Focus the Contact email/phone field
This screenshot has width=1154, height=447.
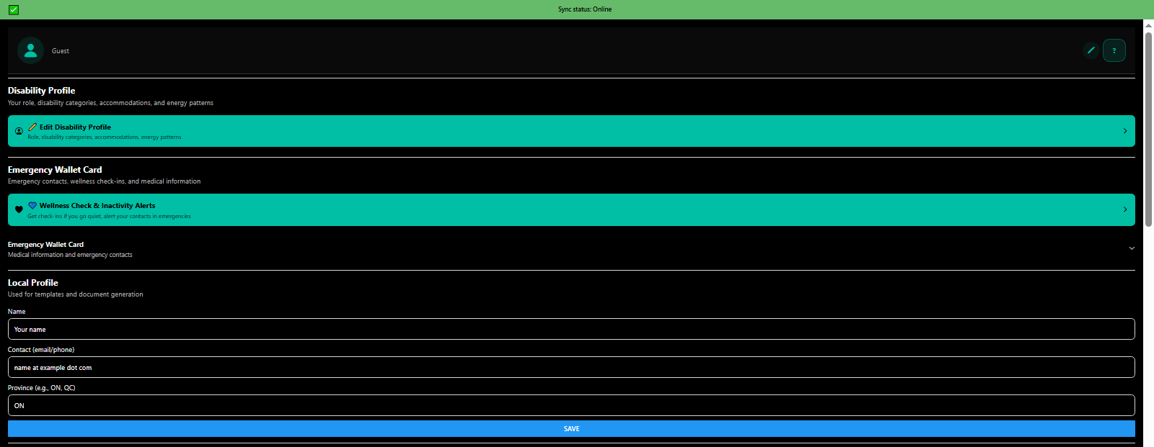click(571, 367)
